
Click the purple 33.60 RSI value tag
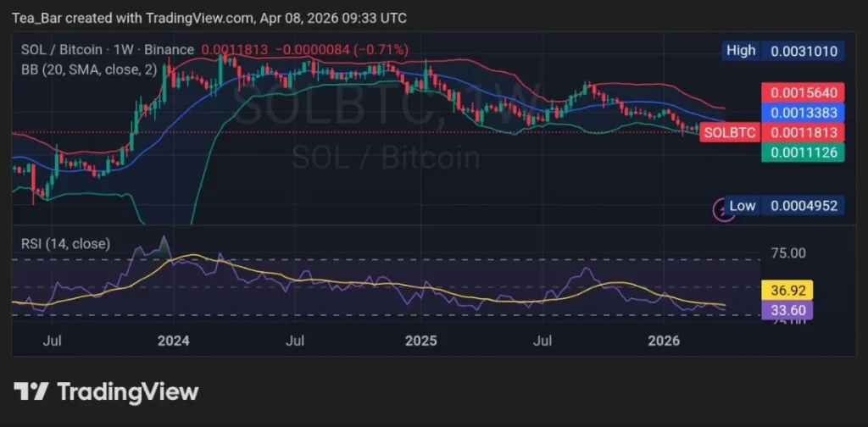(x=787, y=309)
